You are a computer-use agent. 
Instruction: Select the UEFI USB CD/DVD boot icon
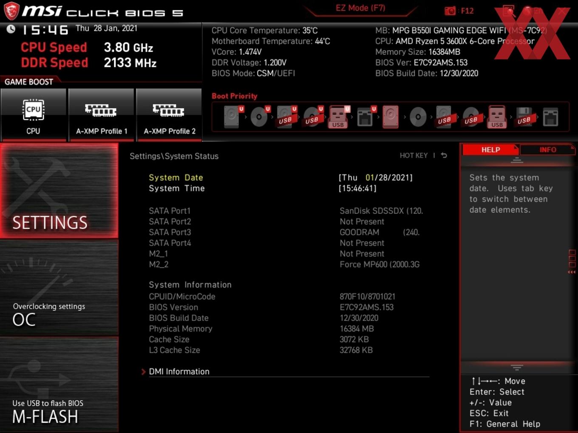(313, 117)
